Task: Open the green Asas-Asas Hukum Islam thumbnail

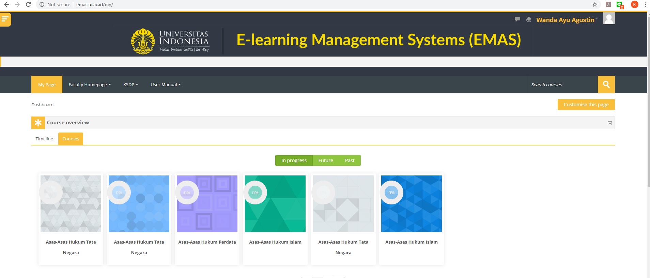Action: 275,204
